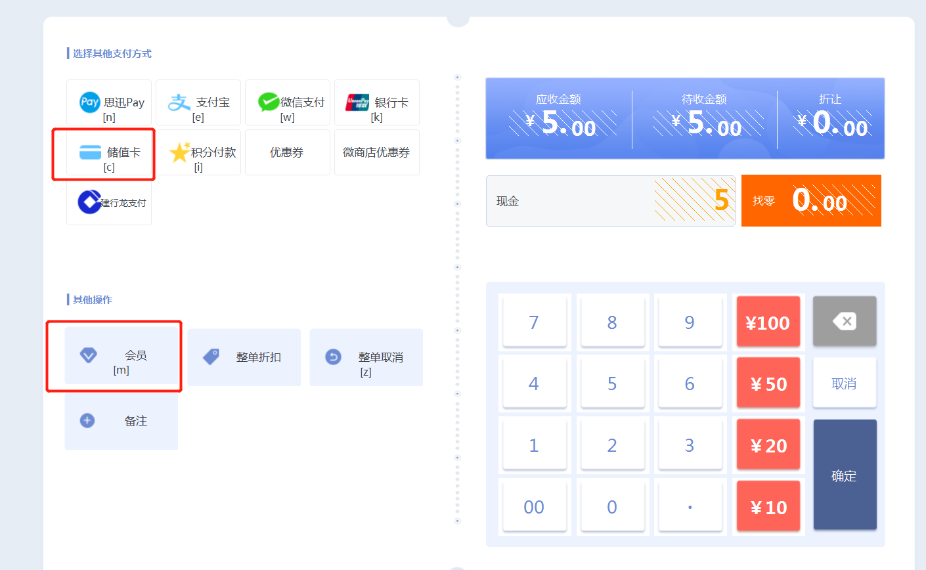Apply the 整单折扣 whole-order discount
Screen dimensions: 926x570
pos(244,357)
